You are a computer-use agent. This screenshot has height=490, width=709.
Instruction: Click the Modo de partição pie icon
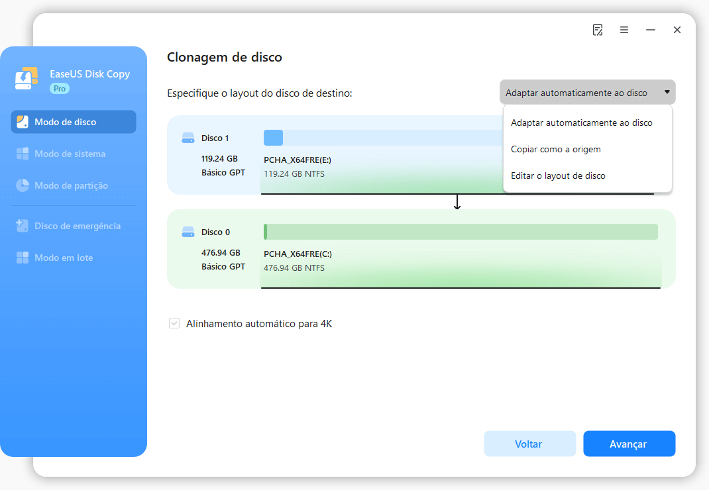tap(23, 186)
